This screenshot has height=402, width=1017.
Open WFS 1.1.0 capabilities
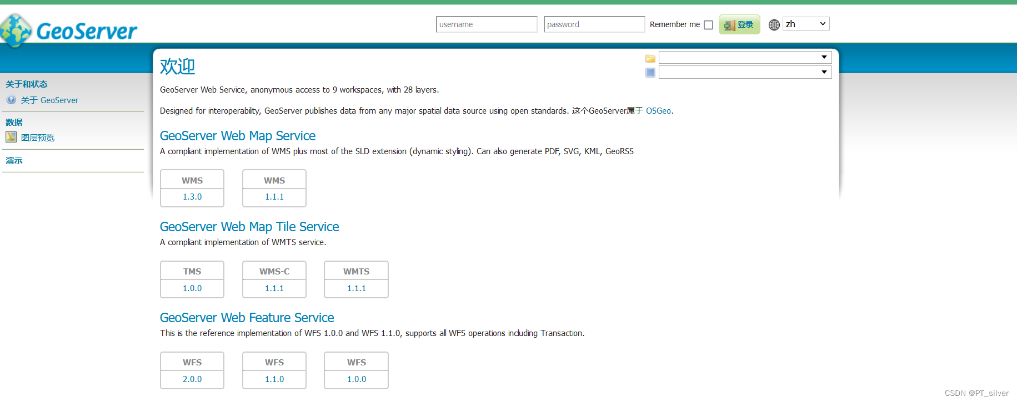274,379
